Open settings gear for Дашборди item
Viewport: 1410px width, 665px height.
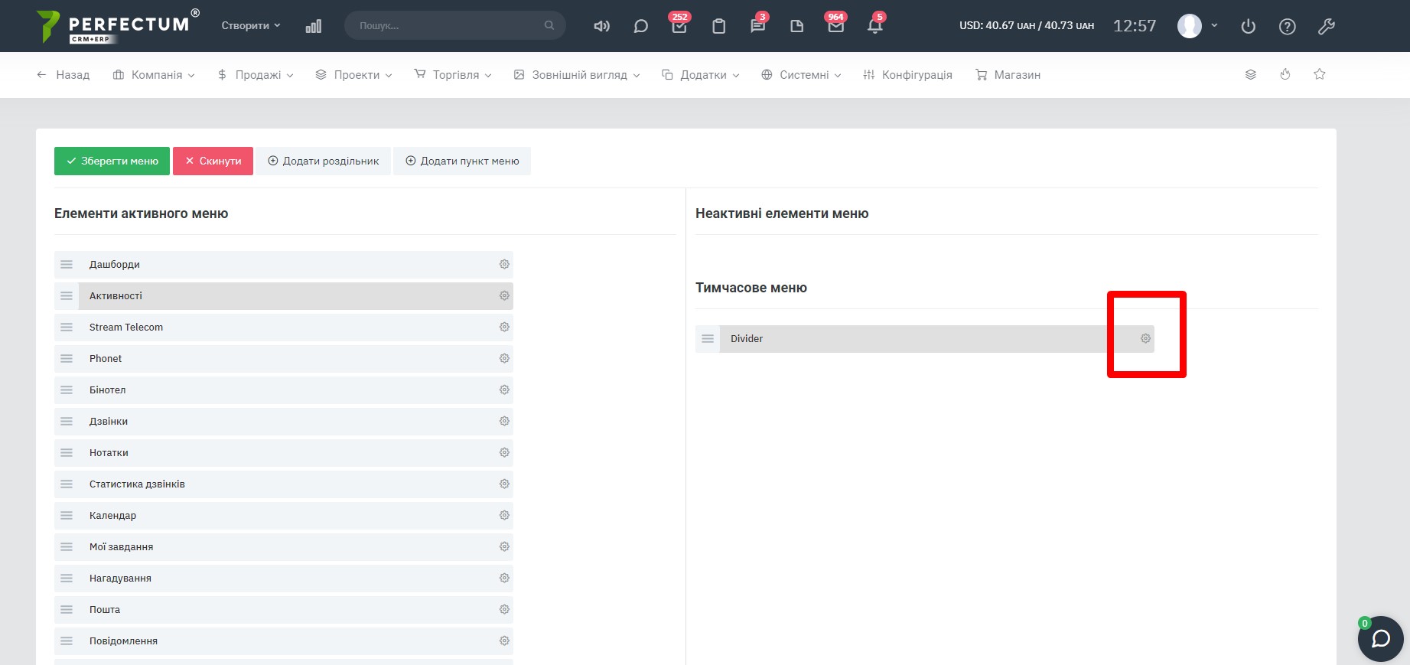coord(504,264)
